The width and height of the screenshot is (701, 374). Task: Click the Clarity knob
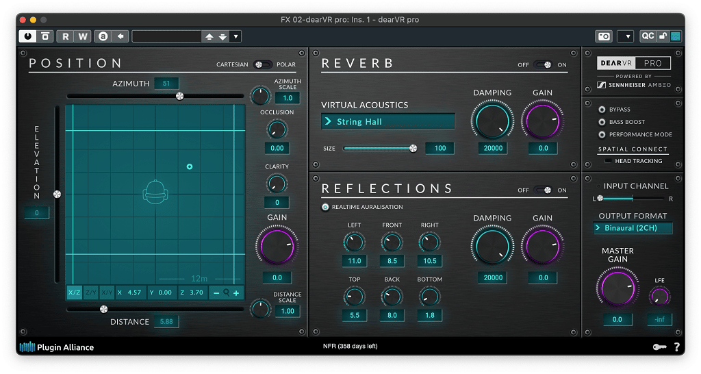[277, 184]
